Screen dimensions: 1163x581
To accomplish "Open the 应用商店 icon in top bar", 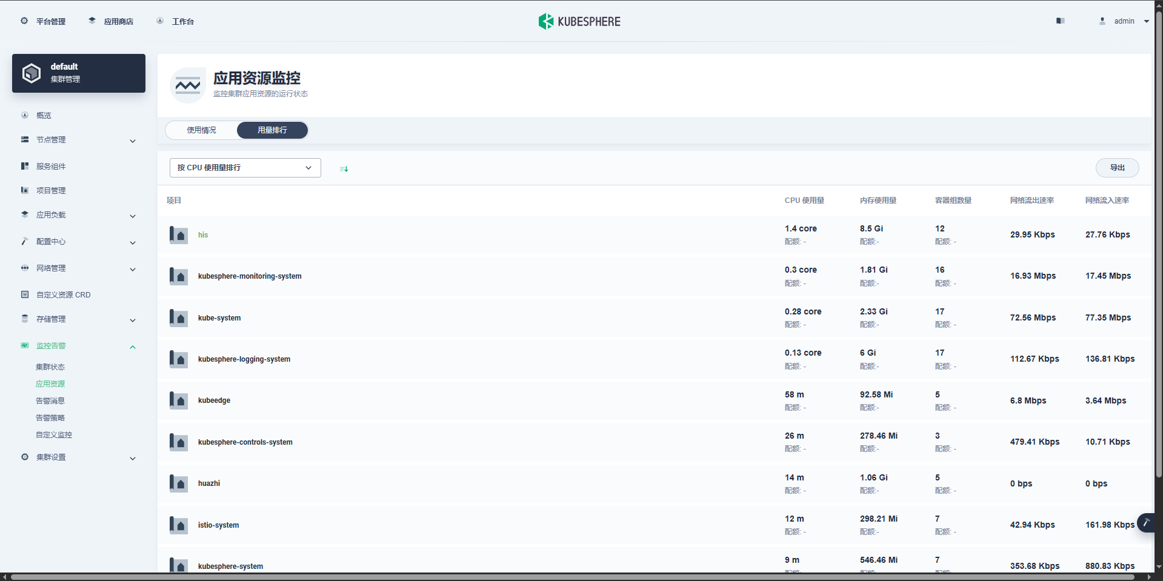I will [x=92, y=21].
